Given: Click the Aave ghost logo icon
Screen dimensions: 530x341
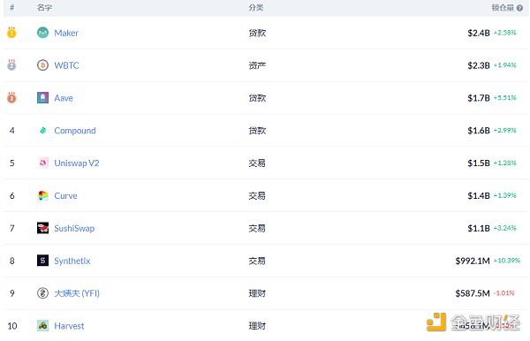Looking at the screenshot, I should click(x=42, y=98).
